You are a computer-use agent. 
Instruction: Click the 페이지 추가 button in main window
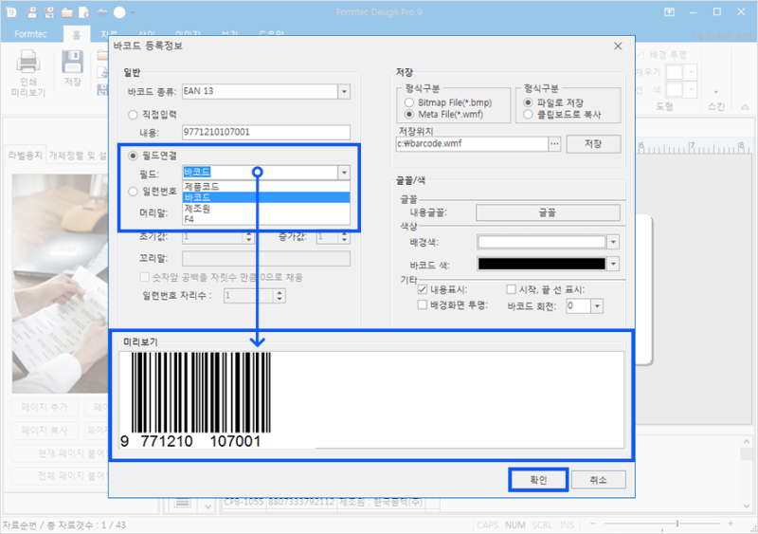[45, 407]
